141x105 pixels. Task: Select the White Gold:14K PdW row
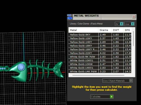pos(100,71)
